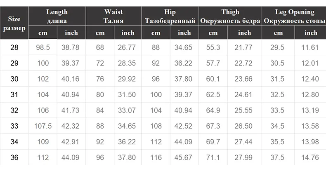Click size 28 row label
The image size is (326, 171).
(14, 47)
